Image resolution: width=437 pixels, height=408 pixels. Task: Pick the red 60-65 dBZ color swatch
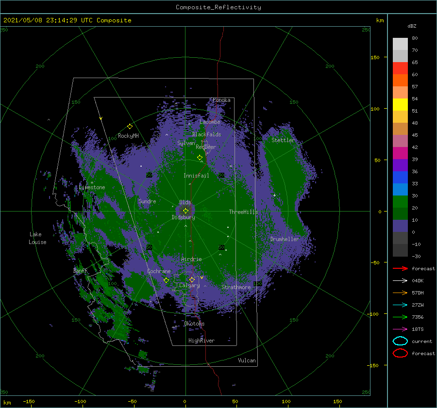tap(400, 68)
